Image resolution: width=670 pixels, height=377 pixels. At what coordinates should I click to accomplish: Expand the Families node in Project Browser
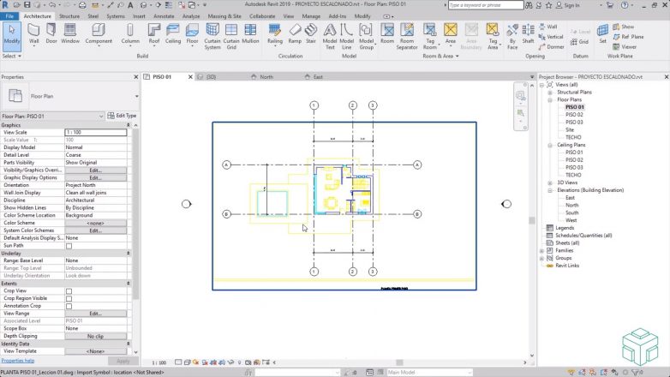[x=543, y=250]
